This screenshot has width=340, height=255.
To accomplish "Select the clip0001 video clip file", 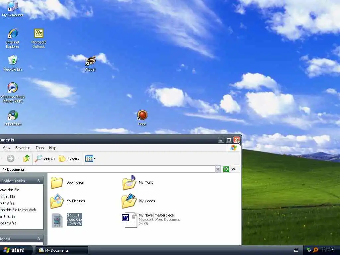I will pos(66,220).
